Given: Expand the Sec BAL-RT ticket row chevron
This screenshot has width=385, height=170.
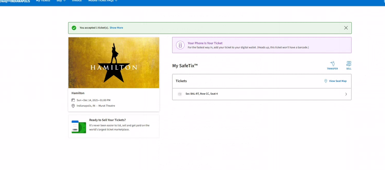Looking at the screenshot, I should tap(346, 94).
